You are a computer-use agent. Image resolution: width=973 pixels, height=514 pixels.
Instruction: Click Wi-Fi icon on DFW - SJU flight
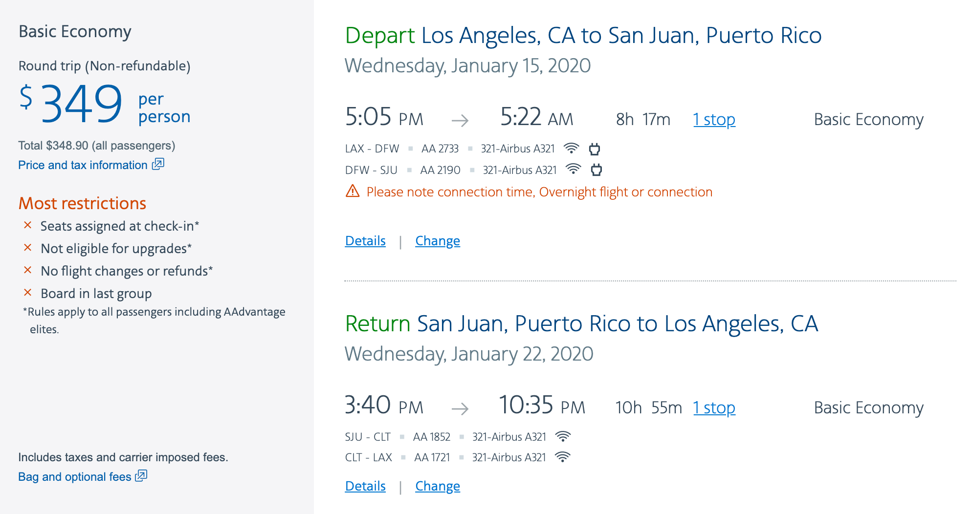573,170
